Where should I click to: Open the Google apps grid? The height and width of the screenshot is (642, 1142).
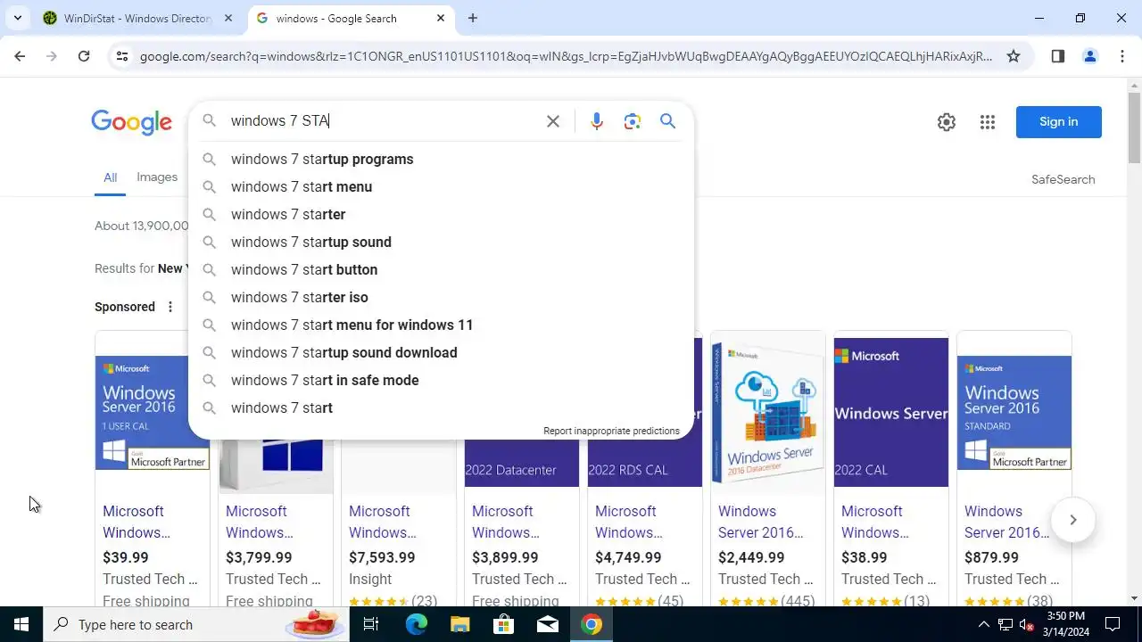coord(987,122)
